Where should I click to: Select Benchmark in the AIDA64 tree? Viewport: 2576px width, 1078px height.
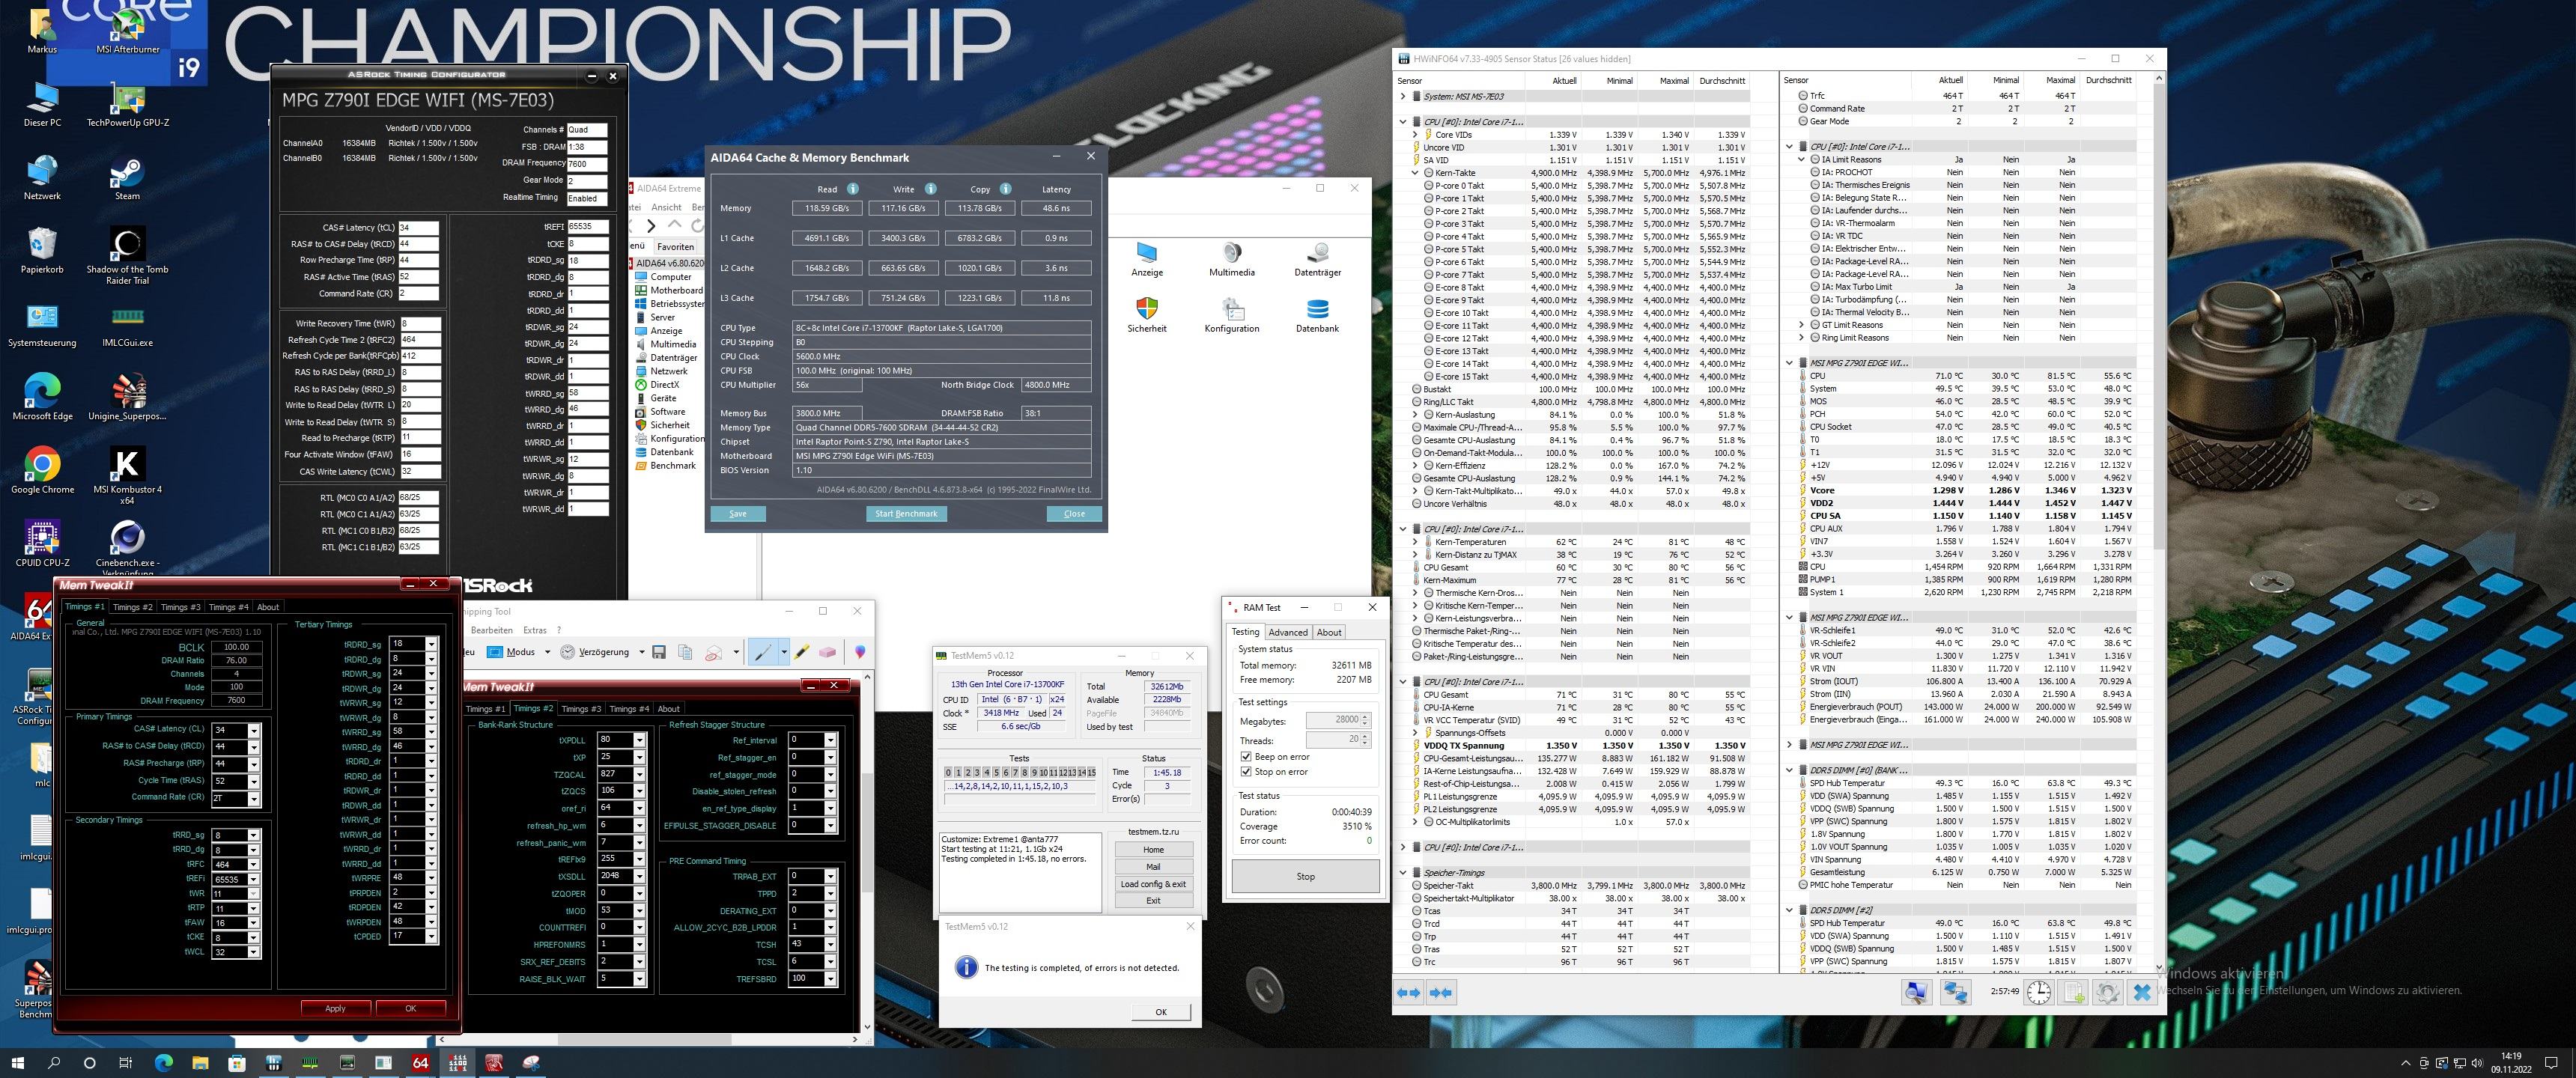673,465
